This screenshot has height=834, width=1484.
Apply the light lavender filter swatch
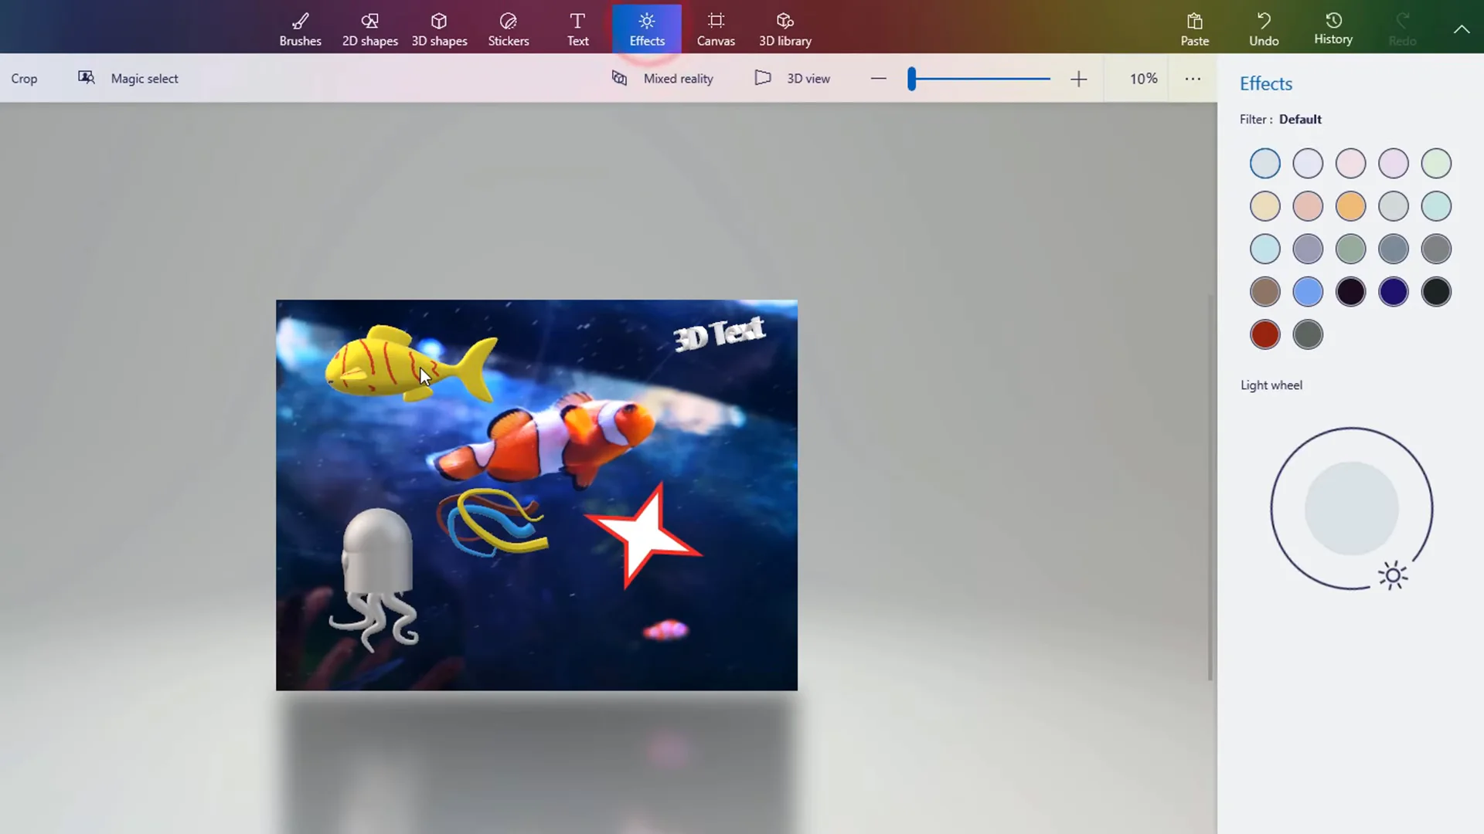(1308, 164)
